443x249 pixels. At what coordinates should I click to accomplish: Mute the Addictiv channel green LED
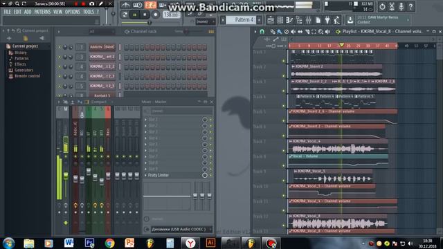tap(60, 48)
